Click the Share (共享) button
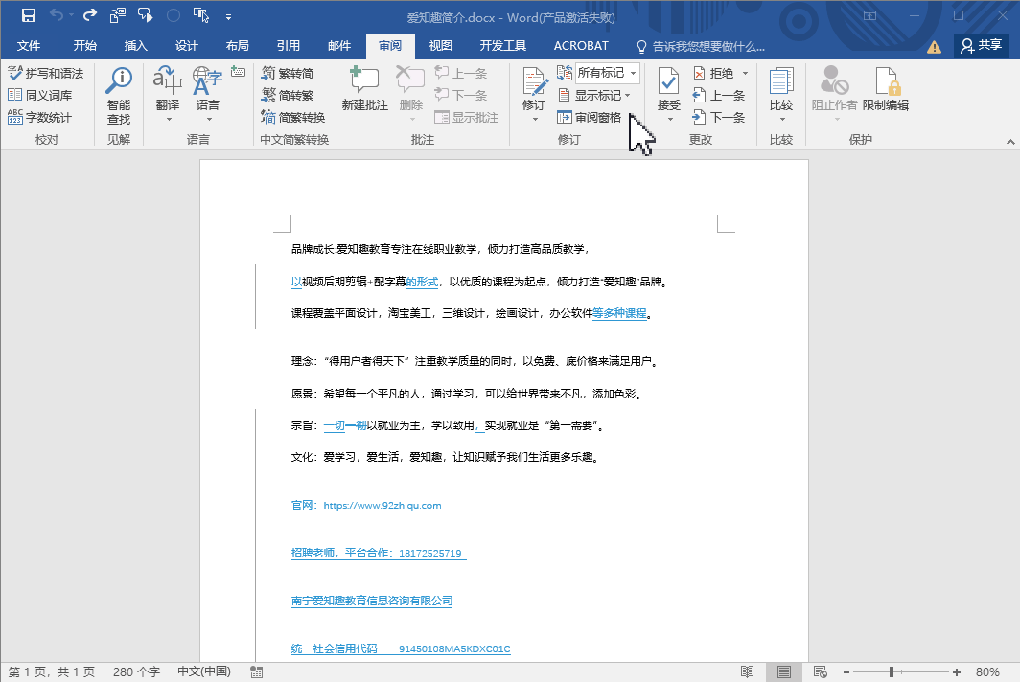Image resolution: width=1020 pixels, height=682 pixels. pyautogui.click(x=981, y=45)
